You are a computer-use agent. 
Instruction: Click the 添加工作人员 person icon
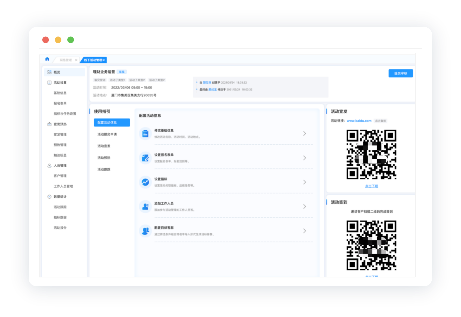click(x=145, y=207)
